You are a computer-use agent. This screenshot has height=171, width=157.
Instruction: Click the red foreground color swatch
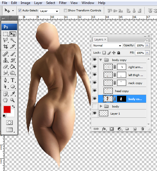click(x=7, y=109)
